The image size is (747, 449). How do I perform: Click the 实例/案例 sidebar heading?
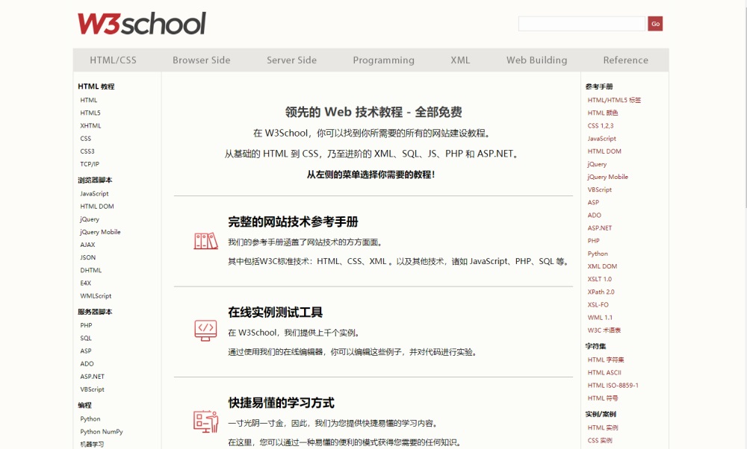point(601,414)
